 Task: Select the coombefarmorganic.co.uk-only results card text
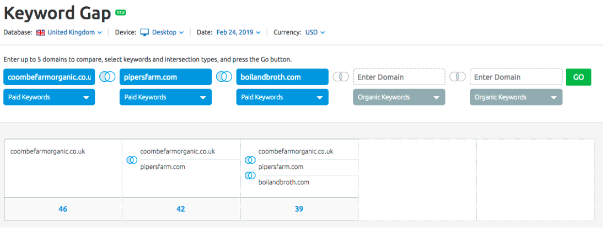[48, 152]
